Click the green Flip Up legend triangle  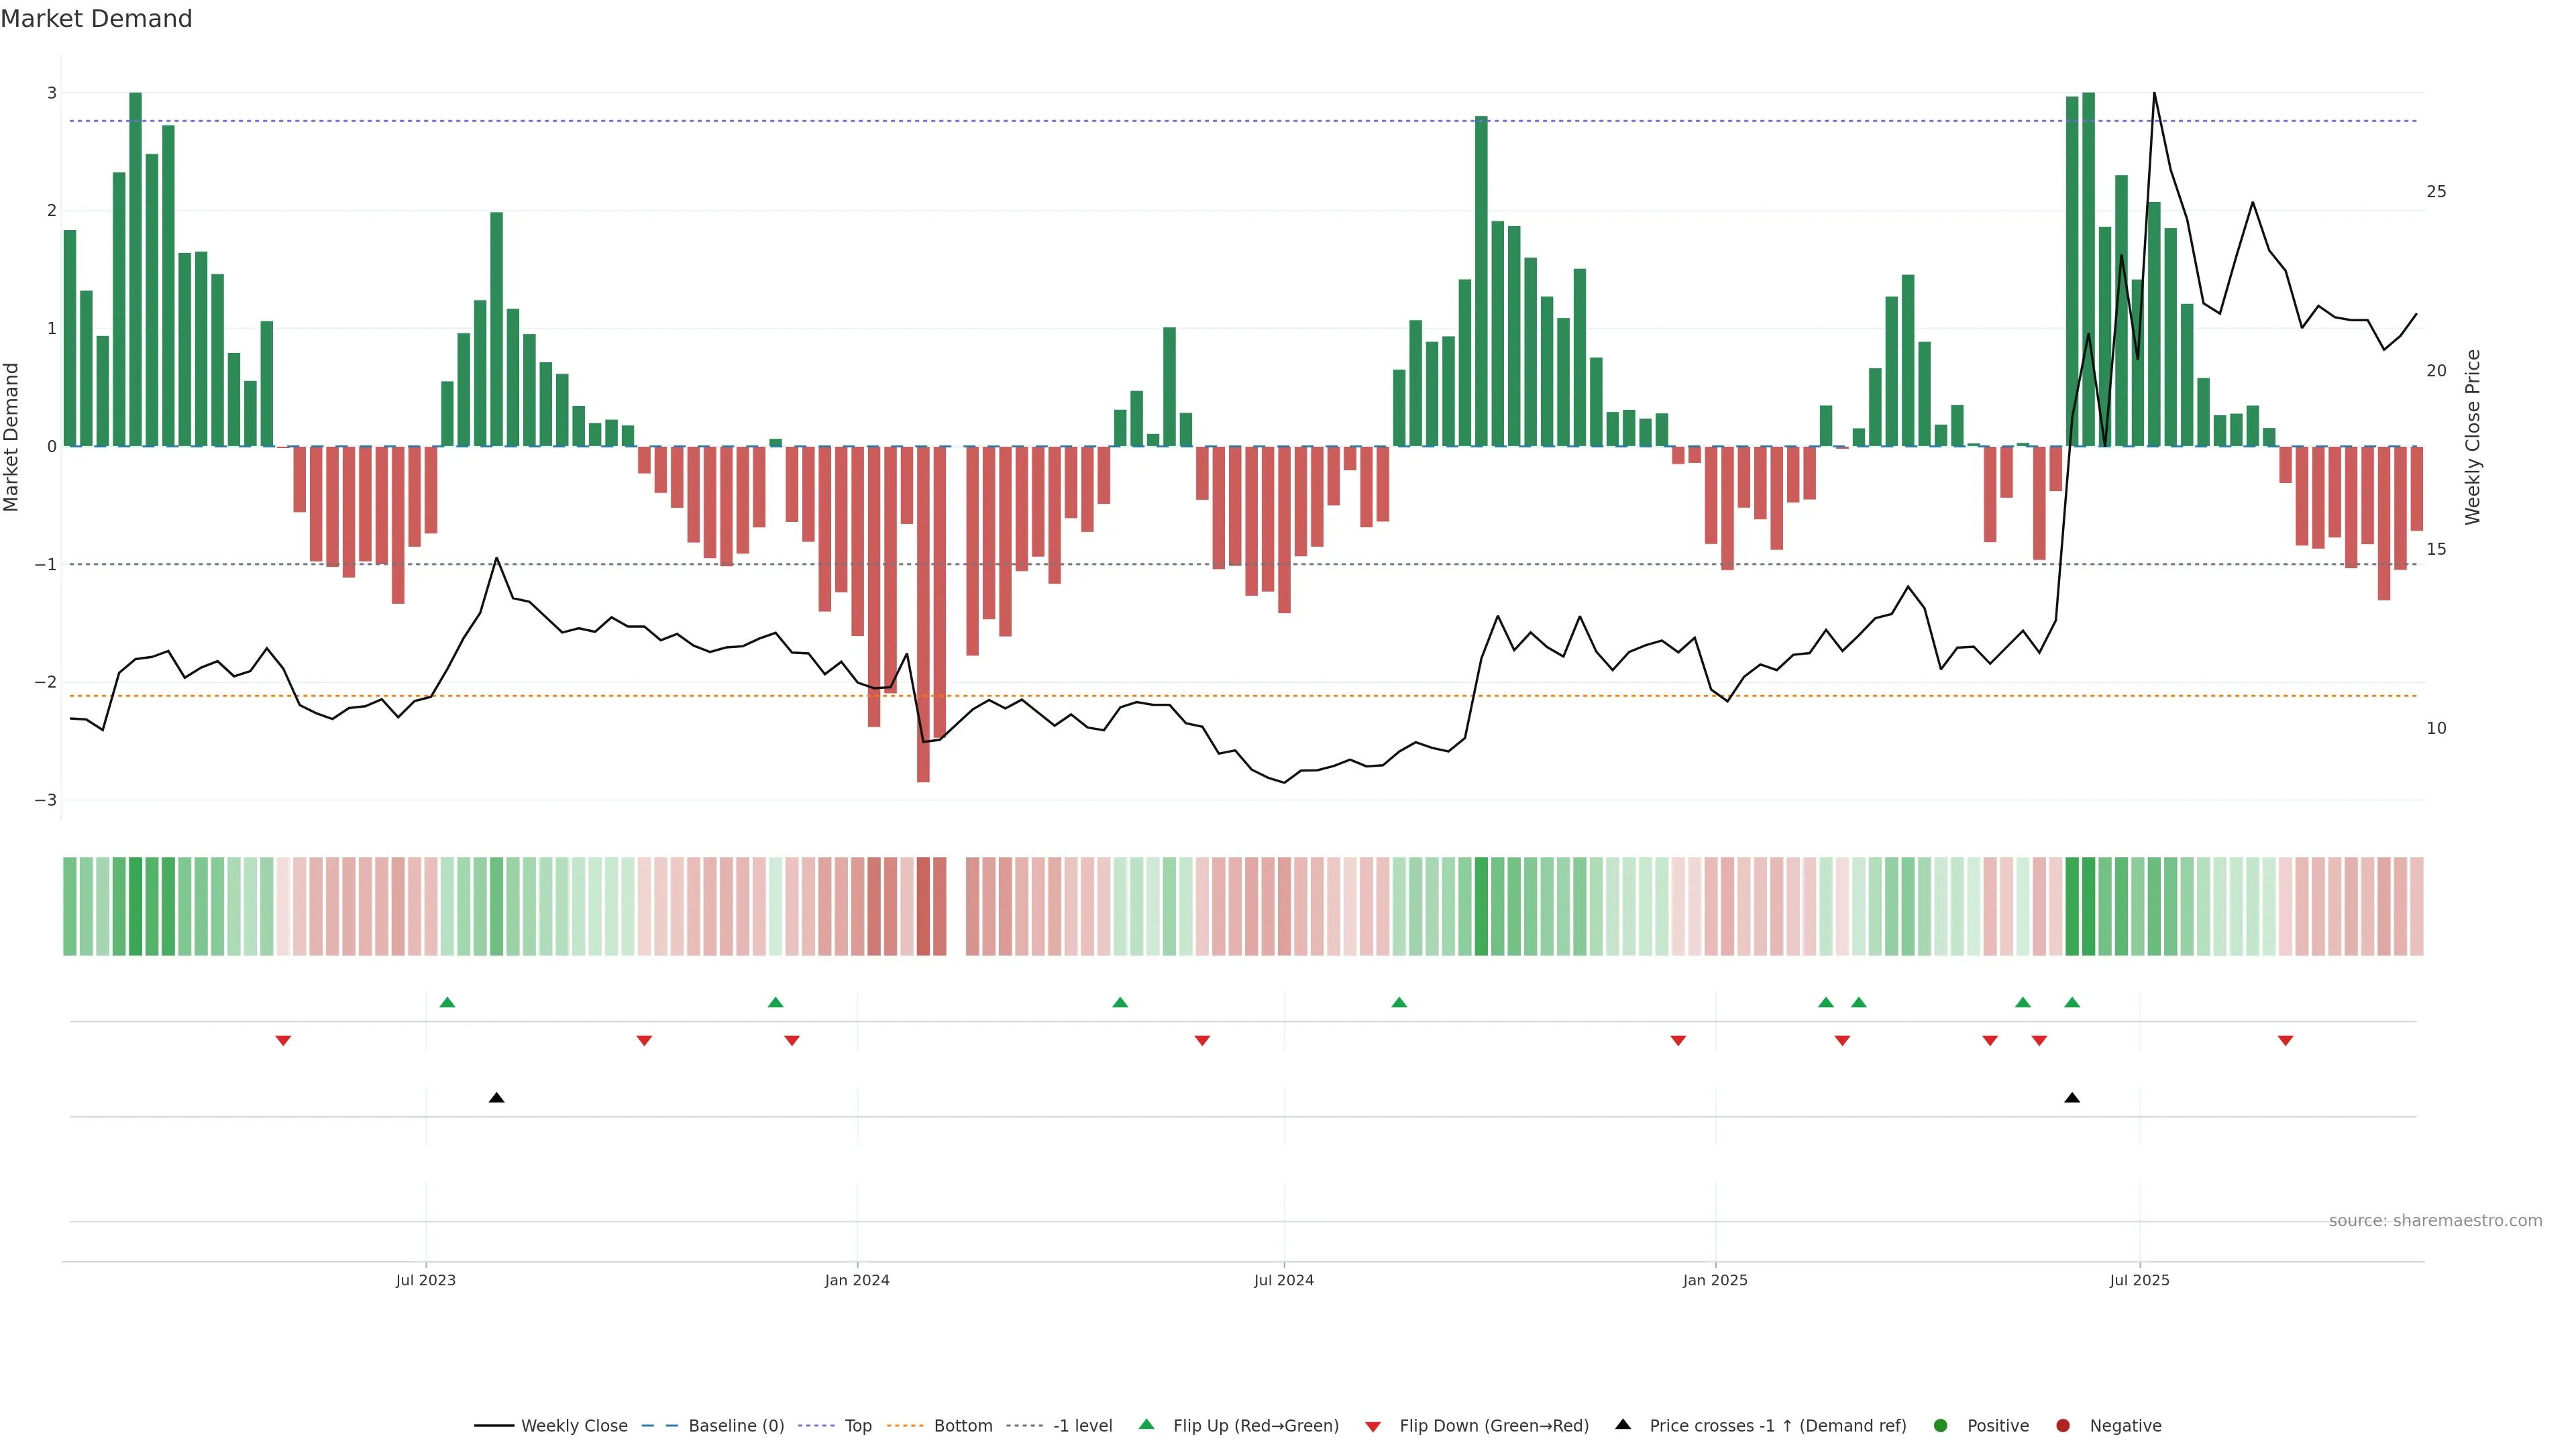(1146, 1424)
